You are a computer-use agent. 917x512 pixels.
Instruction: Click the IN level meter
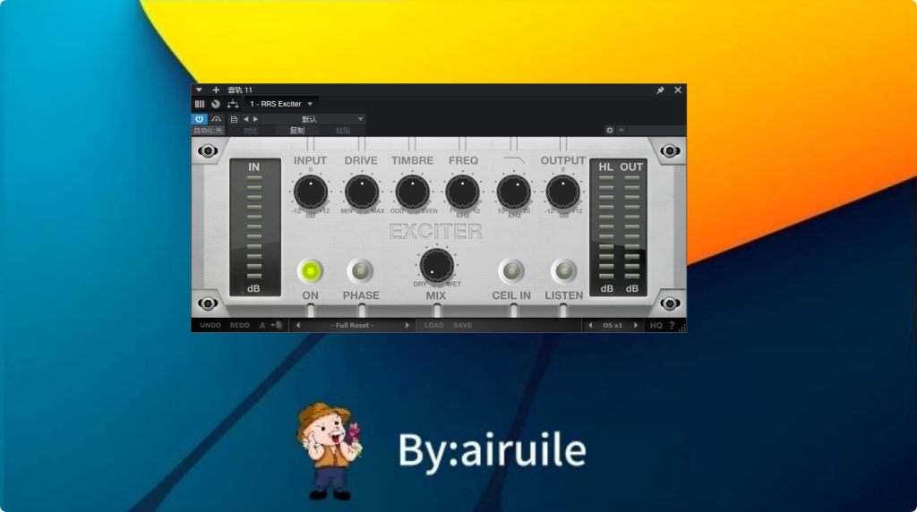[254, 227]
